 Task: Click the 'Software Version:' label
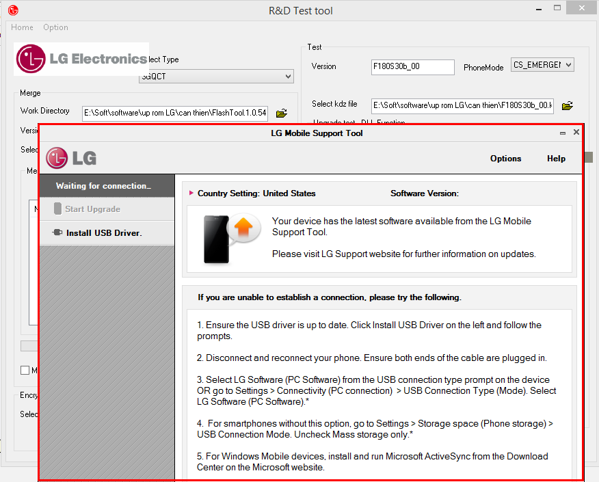coord(425,193)
